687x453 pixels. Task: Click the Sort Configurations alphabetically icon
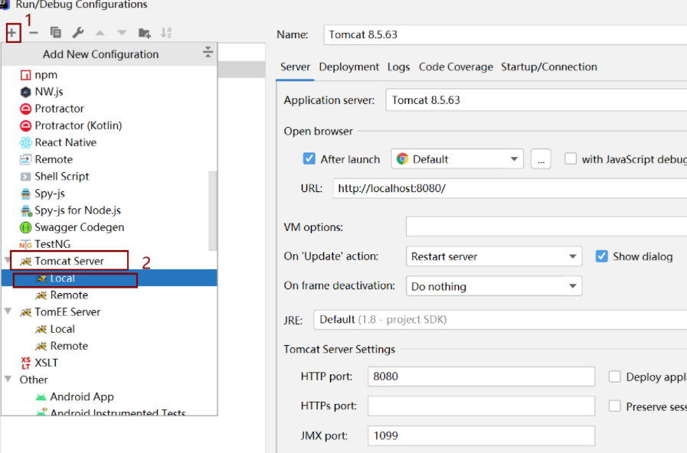coord(166,32)
